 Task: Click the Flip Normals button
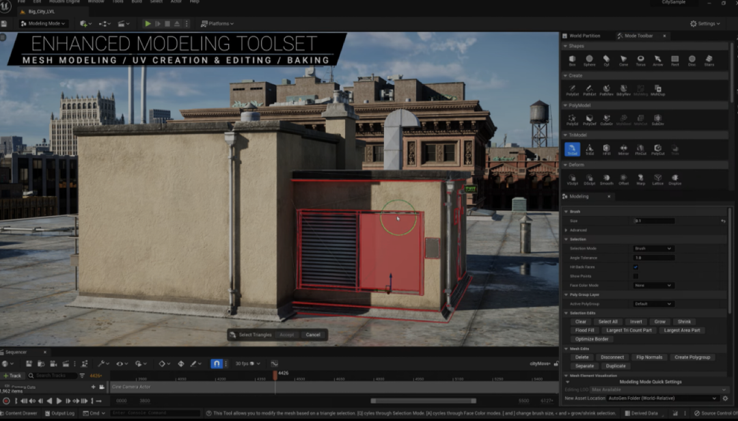(649, 357)
